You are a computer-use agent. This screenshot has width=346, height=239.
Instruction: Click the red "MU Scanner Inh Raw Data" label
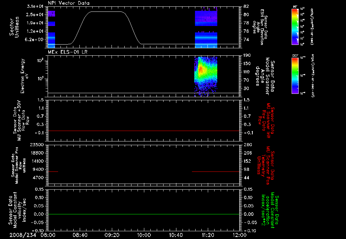coord(266,121)
